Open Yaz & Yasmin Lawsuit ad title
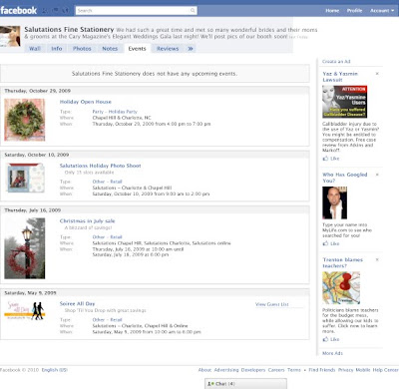The image size is (399, 389). click(x=340, y=77)
